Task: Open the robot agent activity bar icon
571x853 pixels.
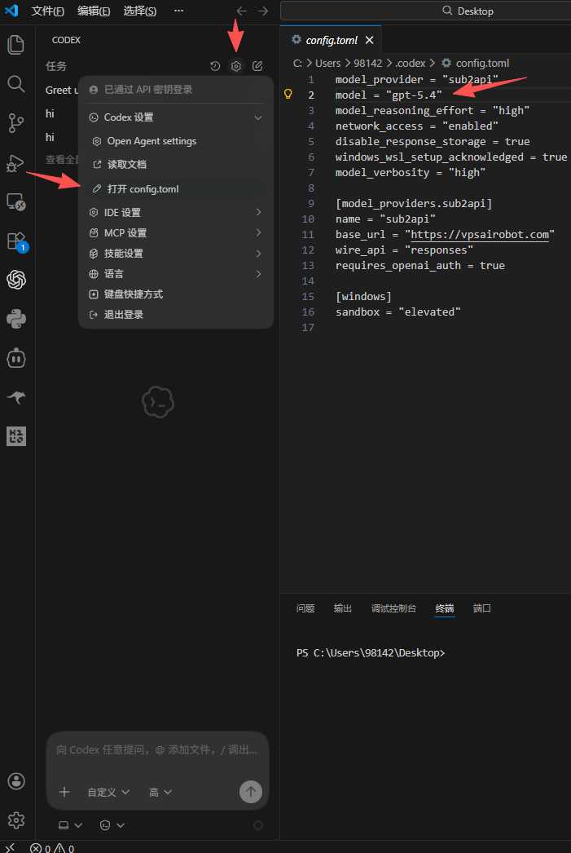Action: 16,359
